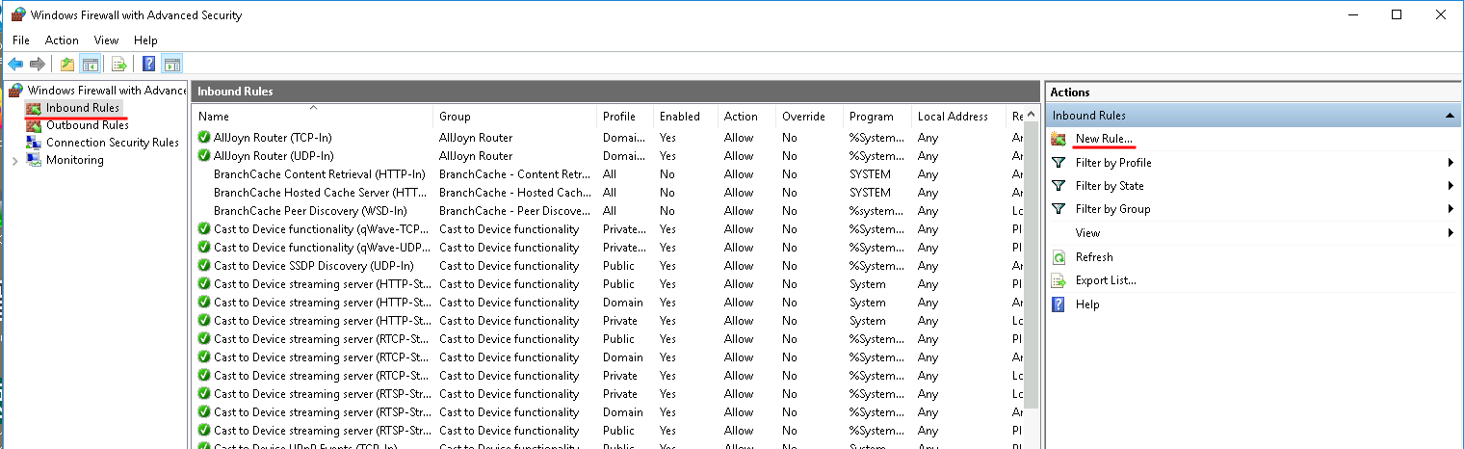Open Help via the blue question toolbar icon

(x=149, y=65)
